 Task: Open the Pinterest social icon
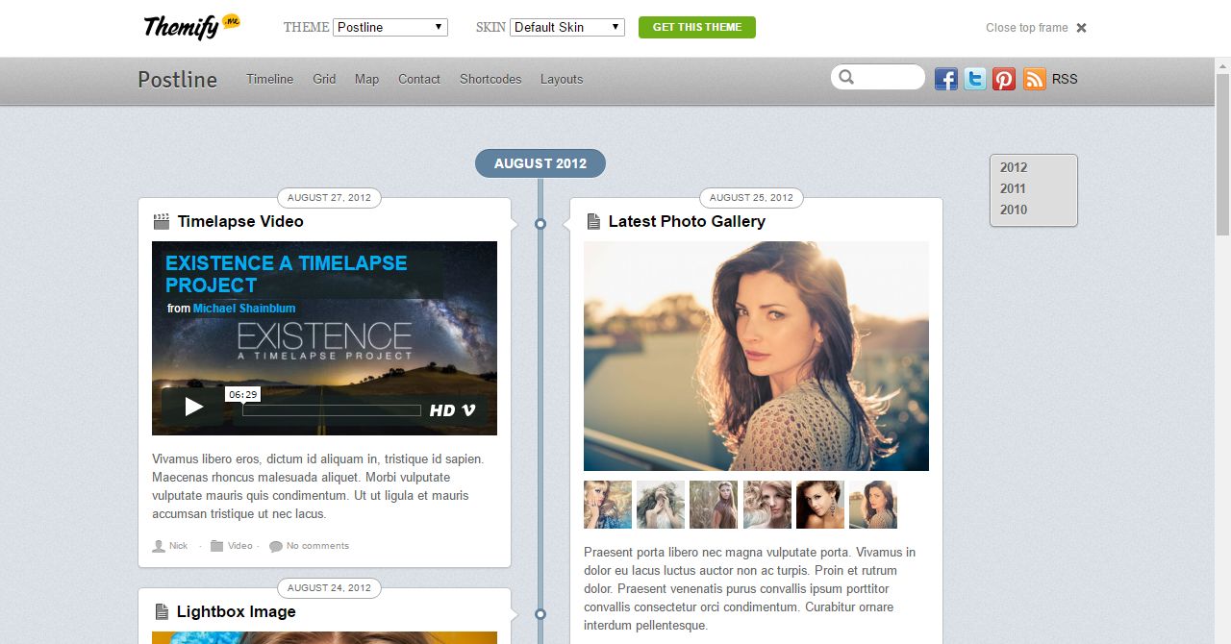(1004, 79)
